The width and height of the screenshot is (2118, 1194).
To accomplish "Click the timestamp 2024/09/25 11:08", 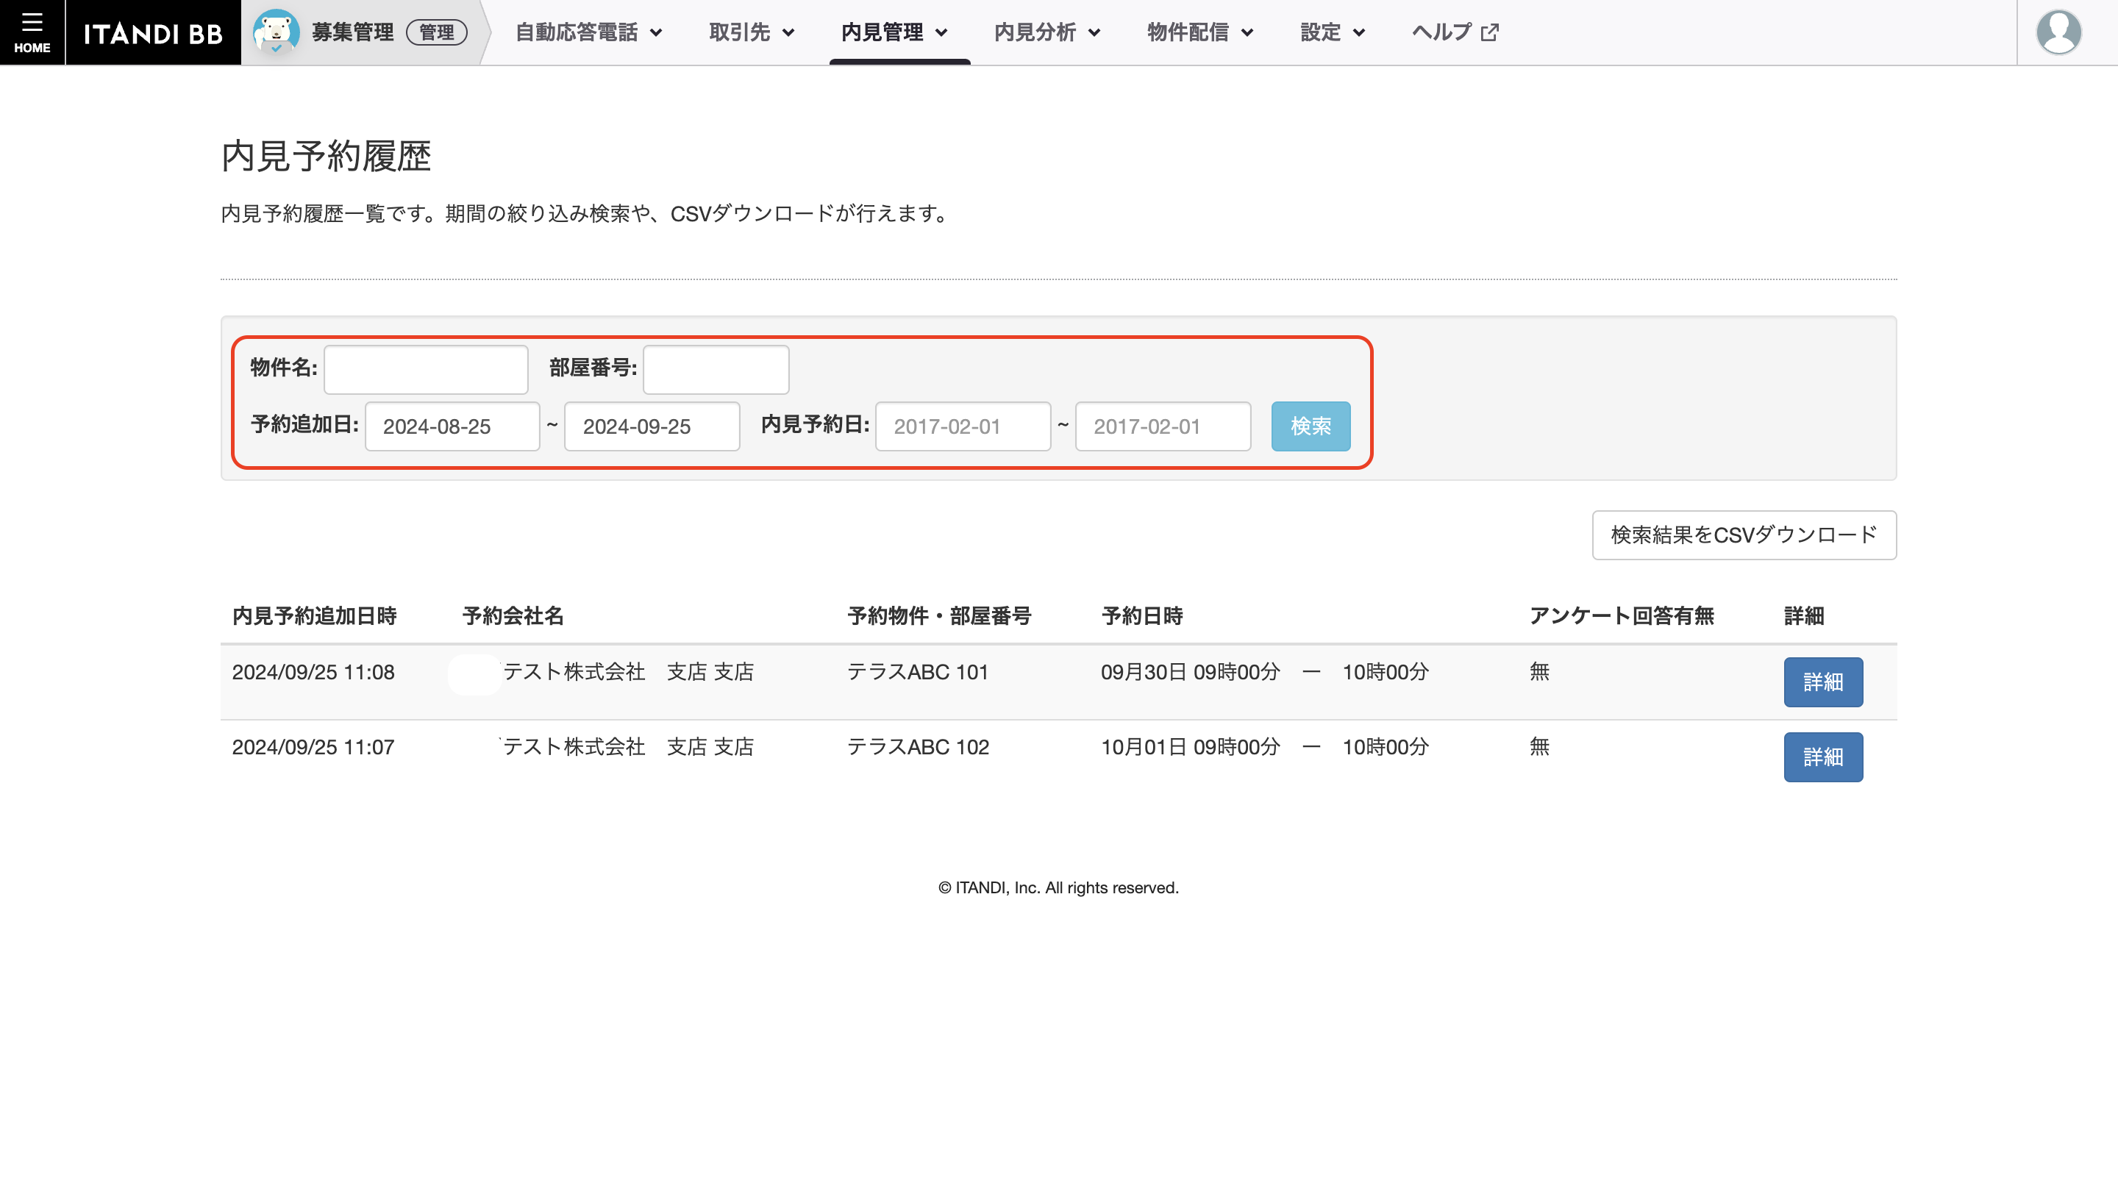I will click(x=313, y=672).
